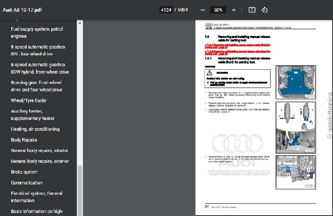The image size is (333, 216).
Task: Select 'Basic information on high-' bookmark
Action: pos(37,211)
